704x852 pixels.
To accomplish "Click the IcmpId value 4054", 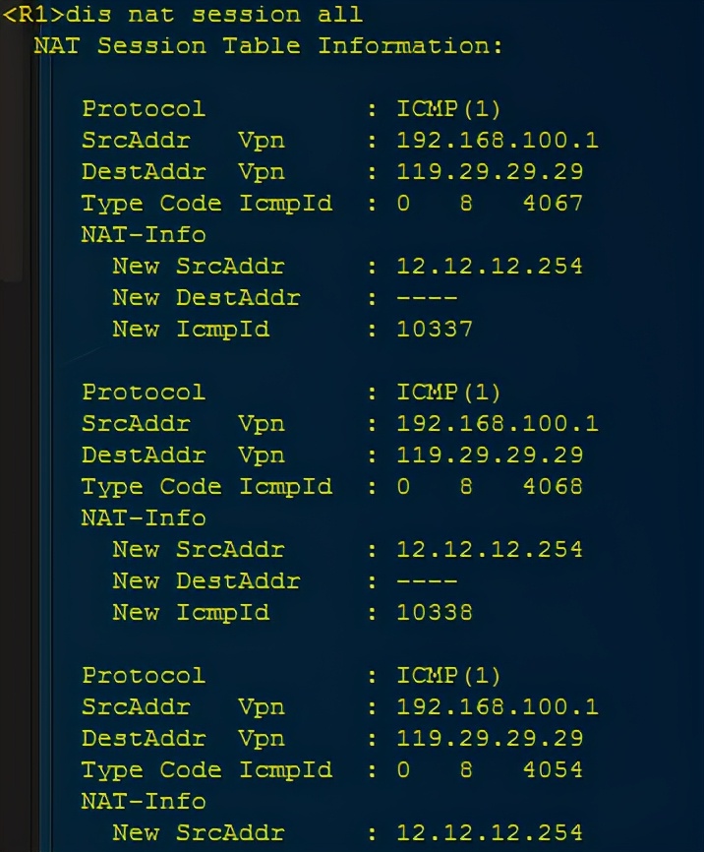I will pos(554,770).
